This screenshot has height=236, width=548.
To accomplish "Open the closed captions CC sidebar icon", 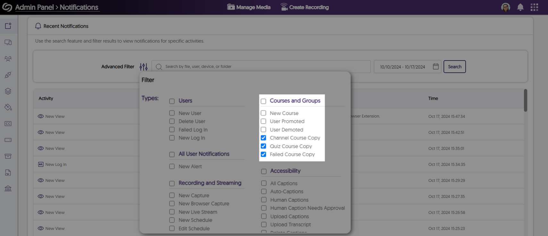I will coord(8,124).
